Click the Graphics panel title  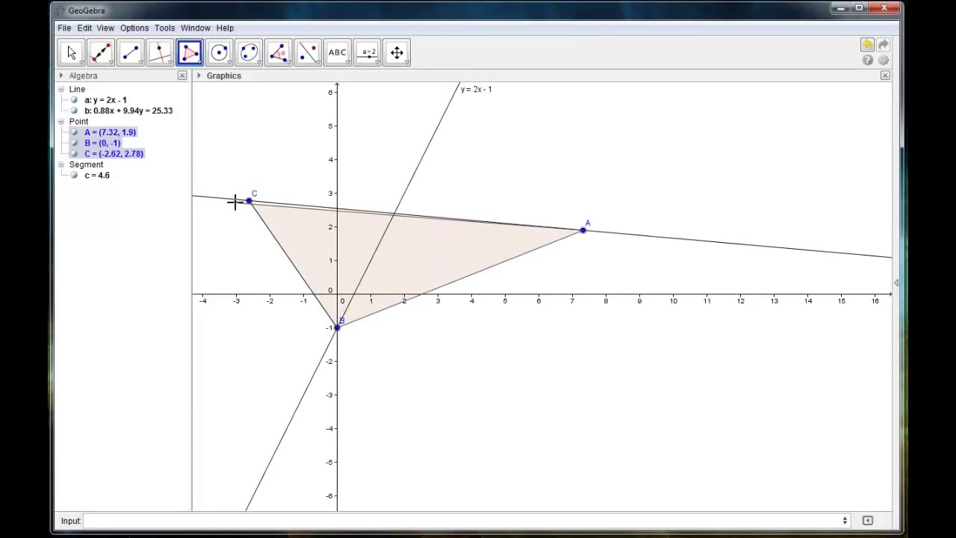point(224,75)
